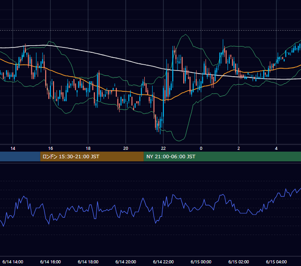301x266 pixels.
Task: Click the 6/14 14:00 date label
Action: [13, 262]
